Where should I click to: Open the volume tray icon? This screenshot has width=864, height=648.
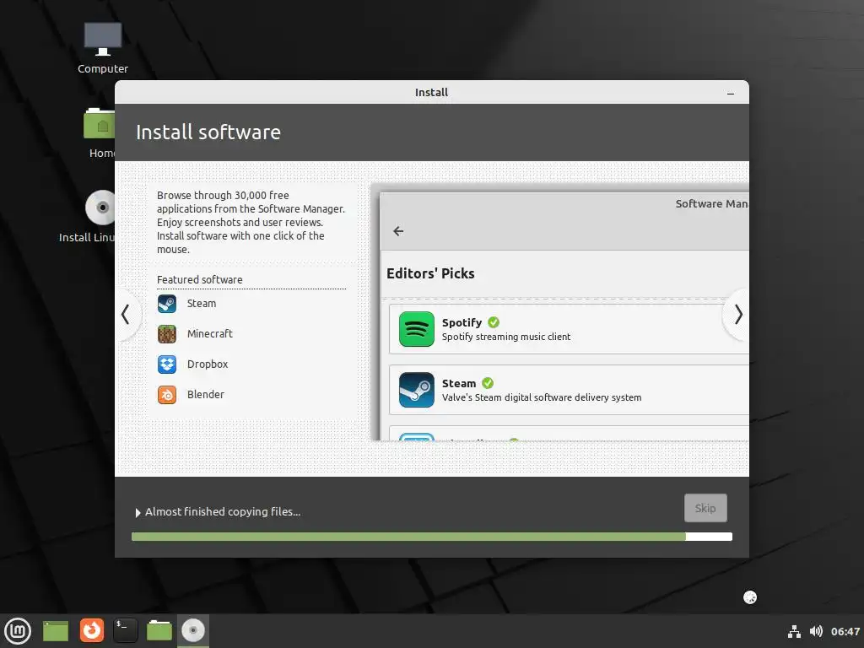coord(816,631)
